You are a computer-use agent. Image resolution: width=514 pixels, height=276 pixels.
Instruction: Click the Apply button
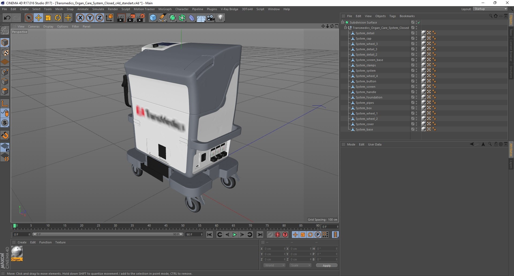[327, 265]
